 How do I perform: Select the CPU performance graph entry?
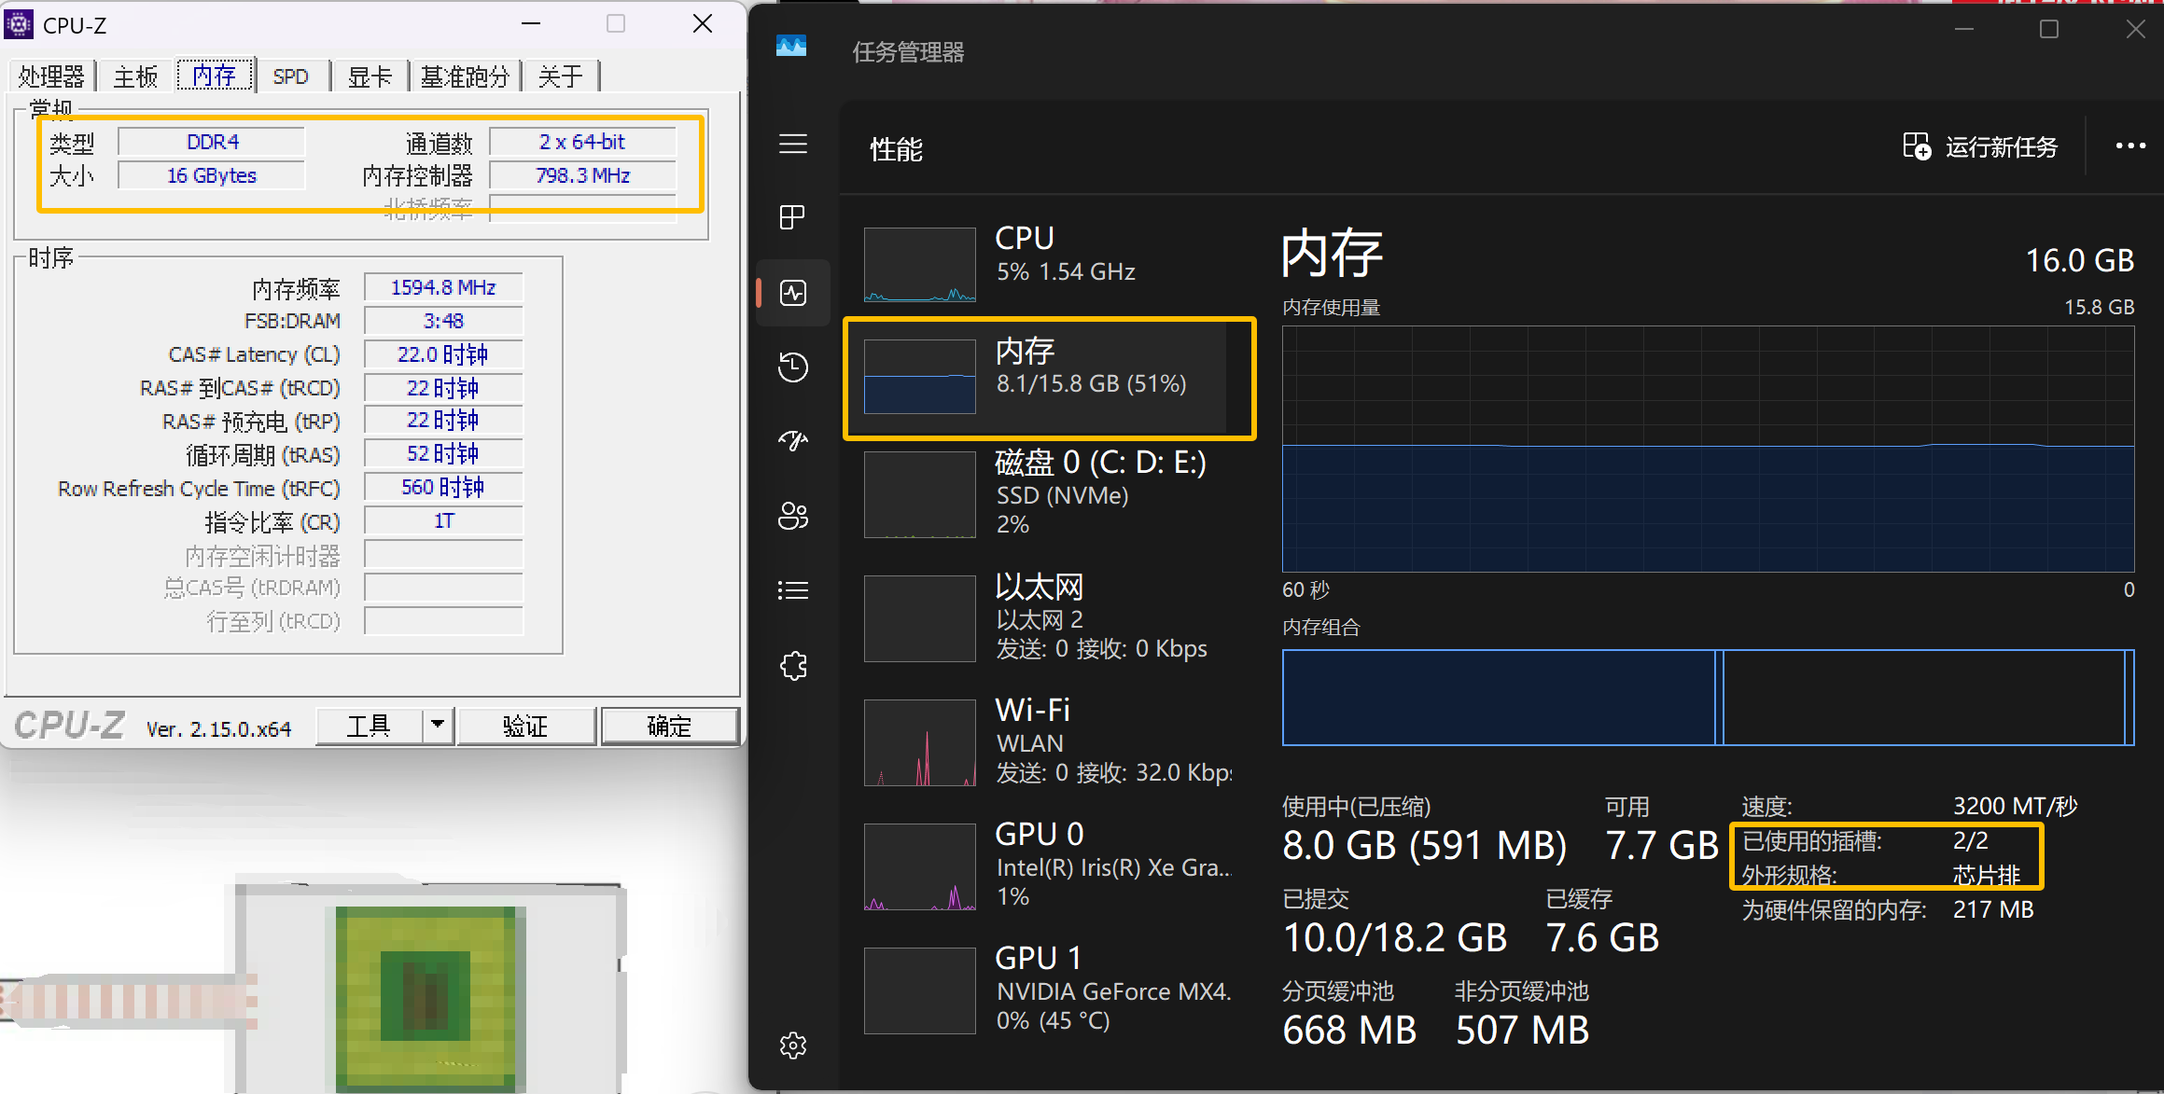1045,263
